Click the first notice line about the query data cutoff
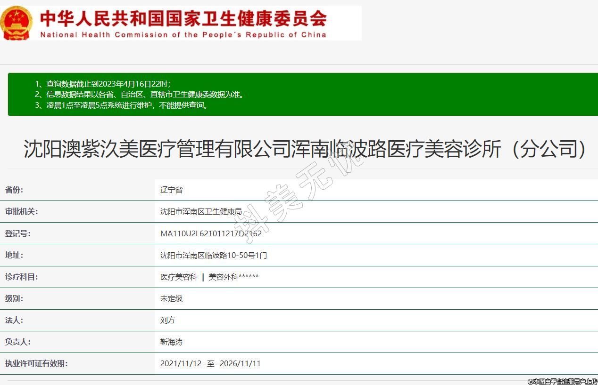 102,84
